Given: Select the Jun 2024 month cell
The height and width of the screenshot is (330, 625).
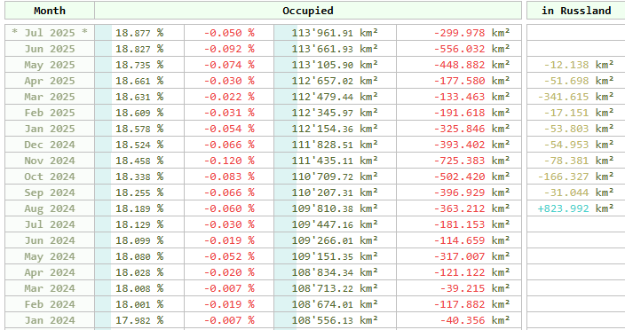Looking at the screenshot, I should 50,240.
